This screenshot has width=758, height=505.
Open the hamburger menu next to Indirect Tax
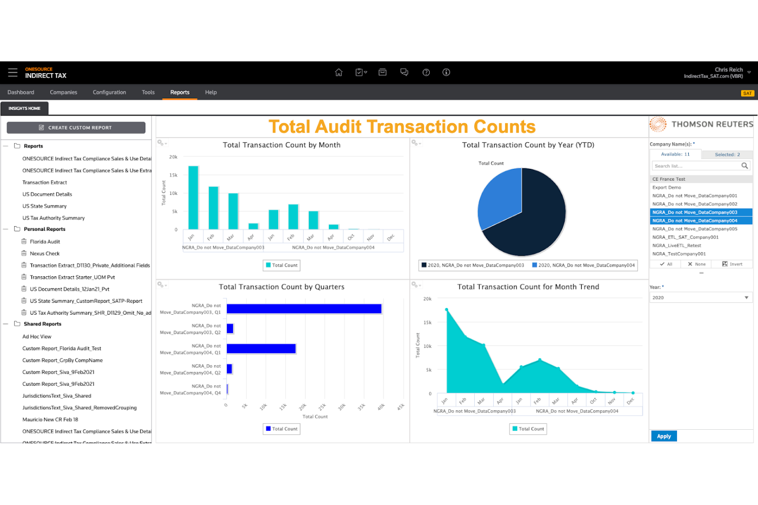coord(12,72)
